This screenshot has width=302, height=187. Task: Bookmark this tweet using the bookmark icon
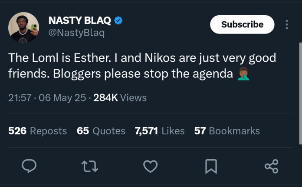211,167
